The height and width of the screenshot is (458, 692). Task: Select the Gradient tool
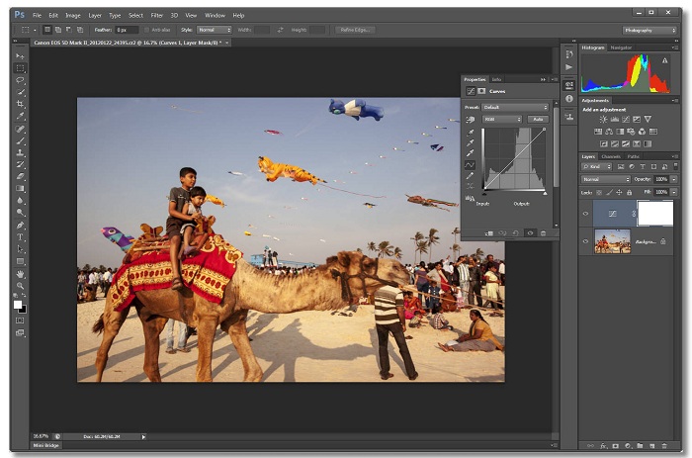tap(20, 189)
